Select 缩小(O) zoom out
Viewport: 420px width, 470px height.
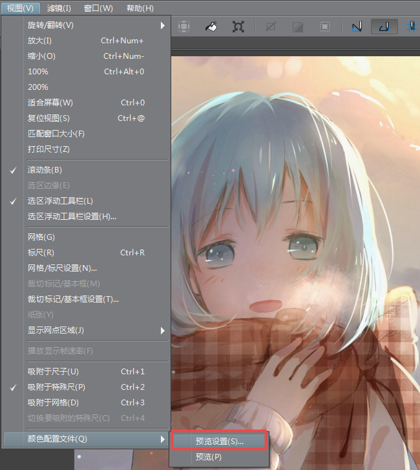coord(86,56)
